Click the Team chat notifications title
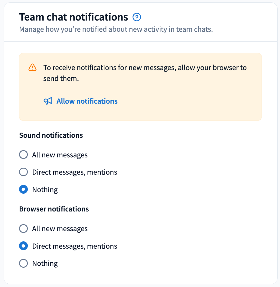 point(73,17)
